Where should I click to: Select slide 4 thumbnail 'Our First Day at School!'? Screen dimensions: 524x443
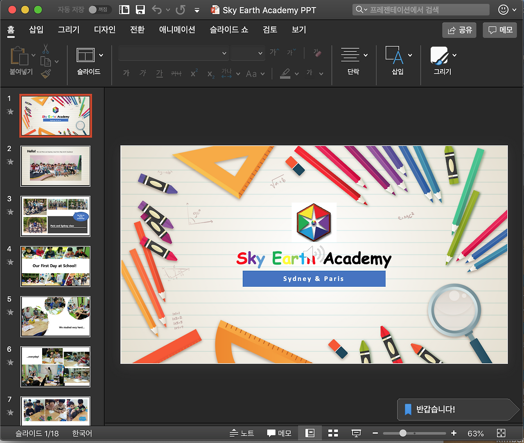[56, 266]
